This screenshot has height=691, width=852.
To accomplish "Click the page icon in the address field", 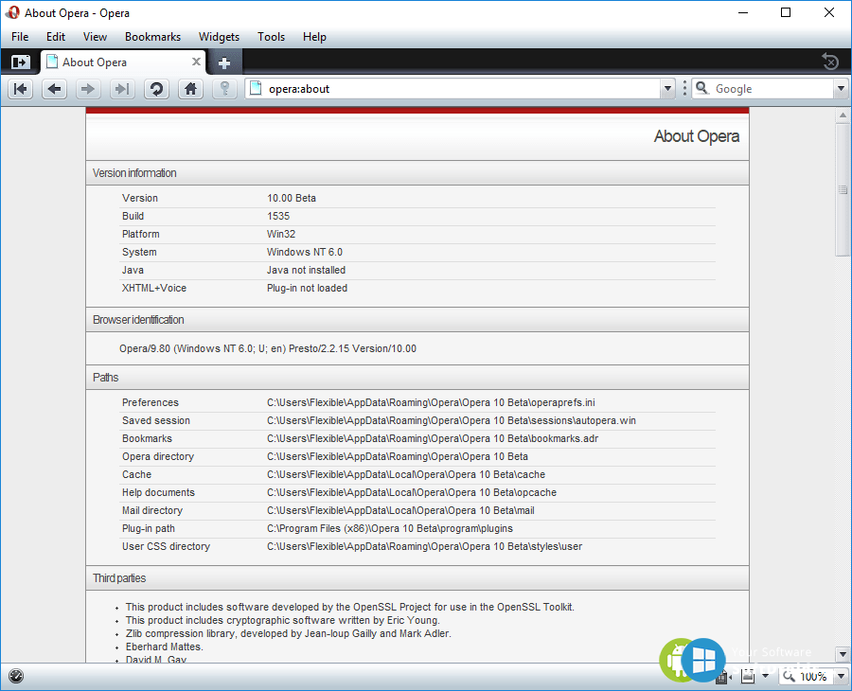I will (256, 88).
